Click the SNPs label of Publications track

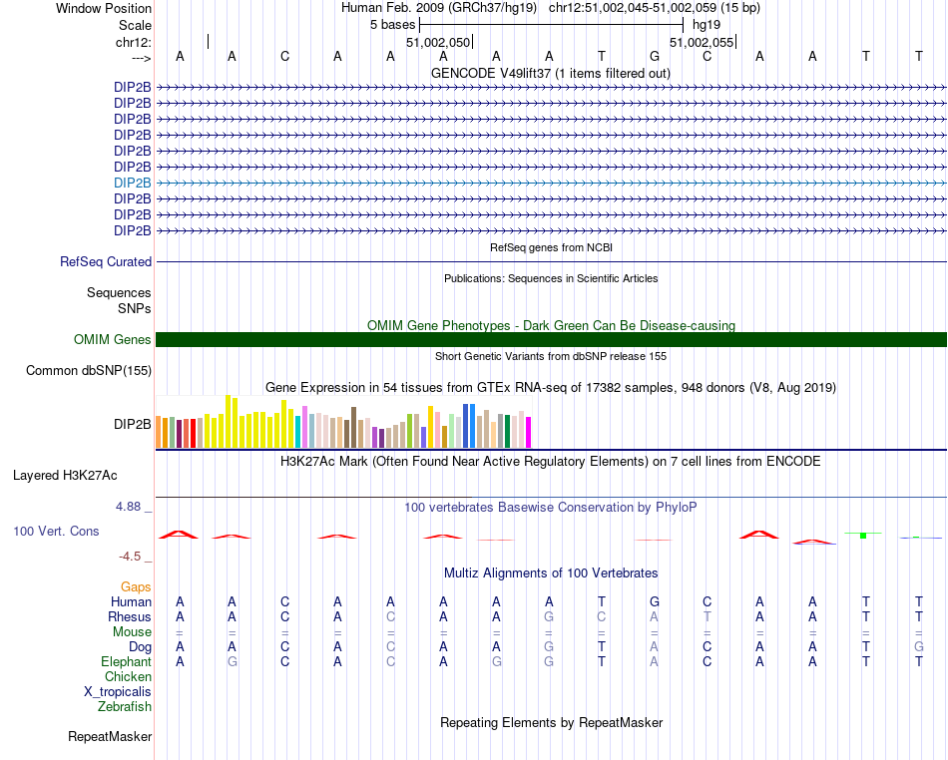coord(135,308)
